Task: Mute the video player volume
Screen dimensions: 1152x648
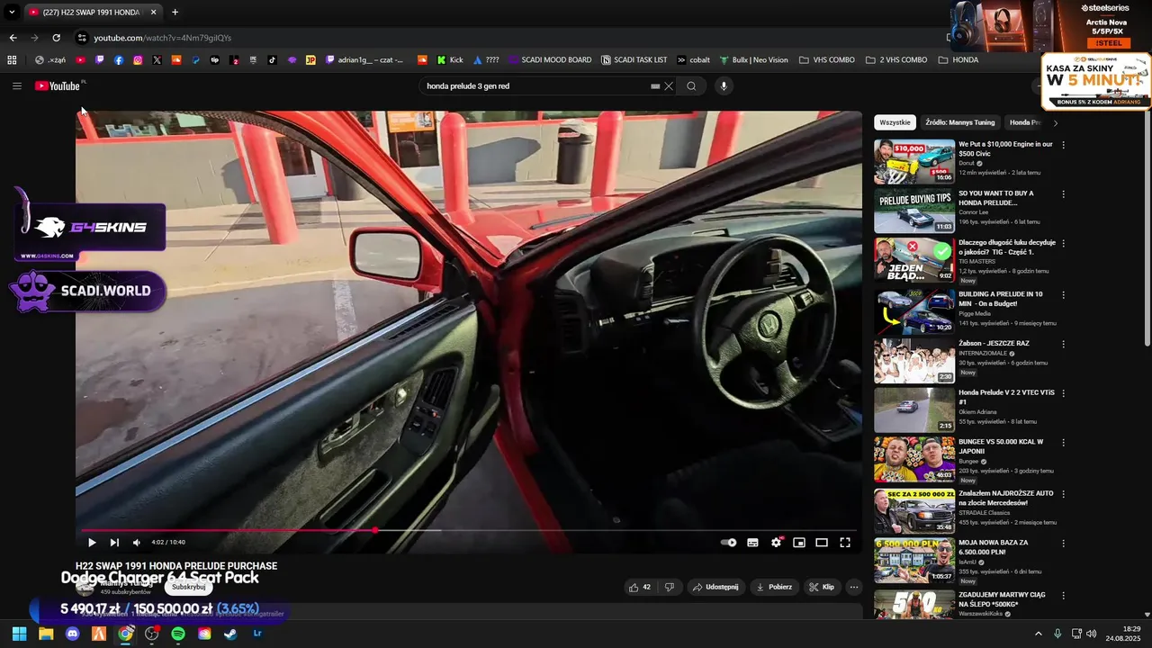Action: [x=137, y=543]
